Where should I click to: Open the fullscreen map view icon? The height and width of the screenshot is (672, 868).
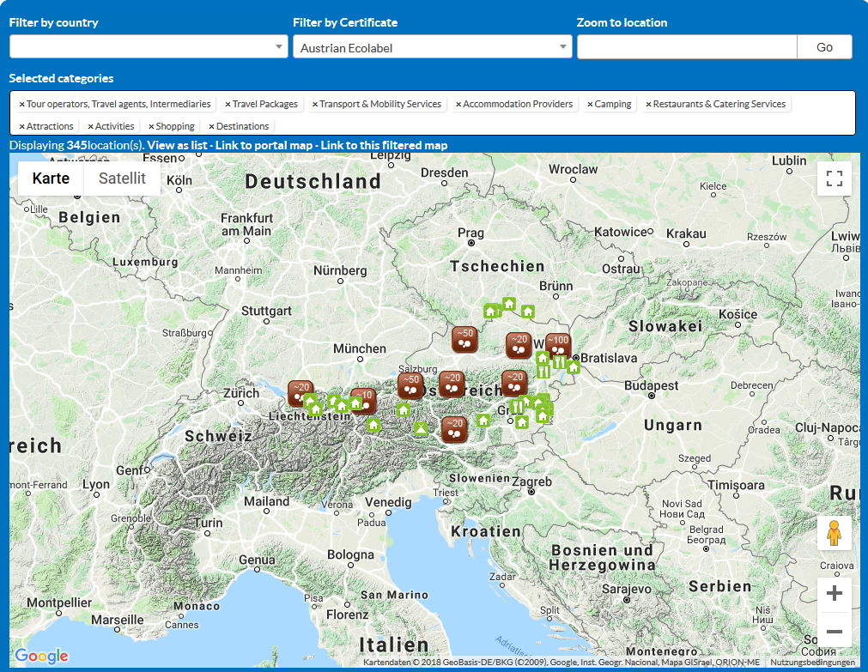tap(834, 179)
